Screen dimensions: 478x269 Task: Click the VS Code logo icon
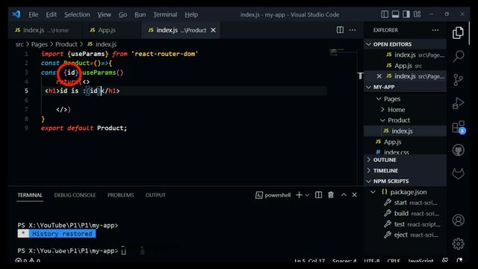click(x=16, y=14)
